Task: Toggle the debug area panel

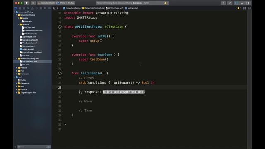Action: pos(242,3)
